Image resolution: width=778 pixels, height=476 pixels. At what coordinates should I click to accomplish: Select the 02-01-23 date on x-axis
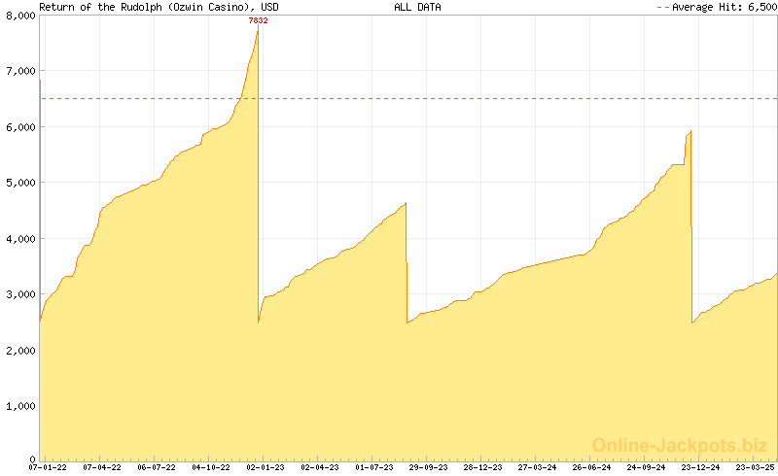(265, 467)
